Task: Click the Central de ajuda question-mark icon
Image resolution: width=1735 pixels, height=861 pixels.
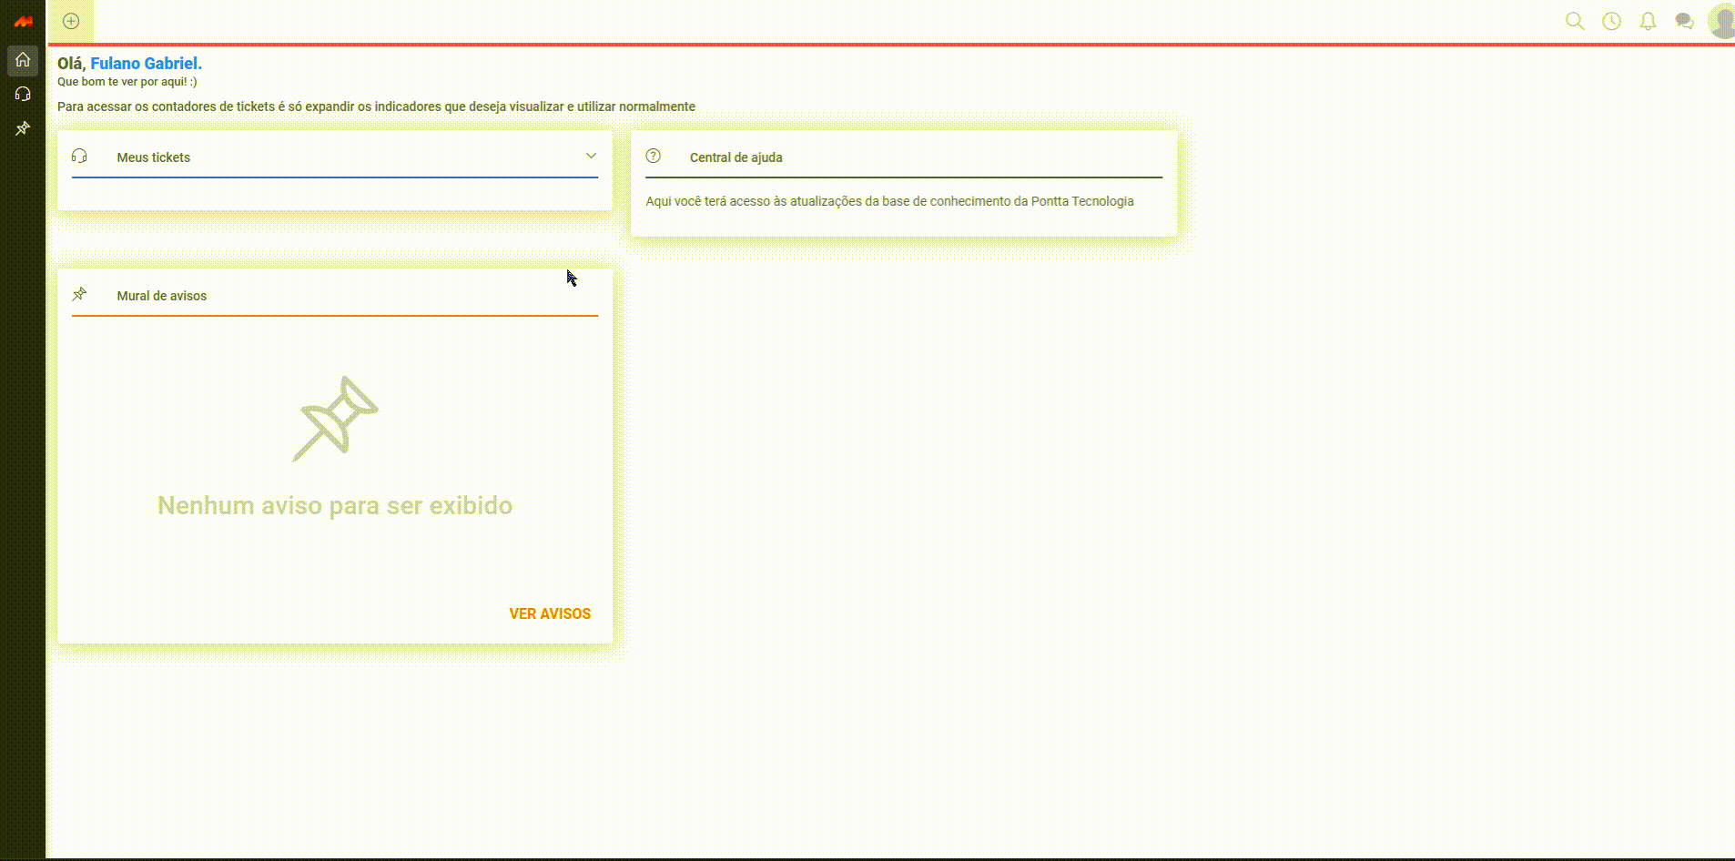Action: click(653, 156)
